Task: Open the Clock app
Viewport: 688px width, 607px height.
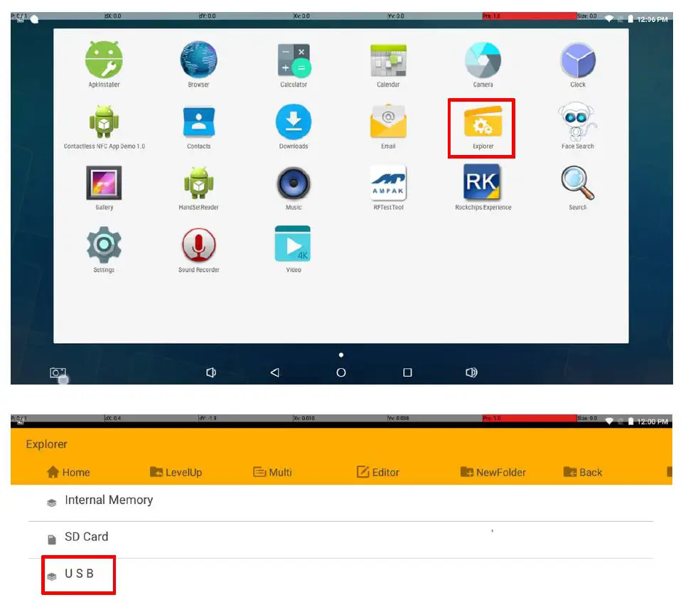Action: pyautogui.click(x=578, y=64)
